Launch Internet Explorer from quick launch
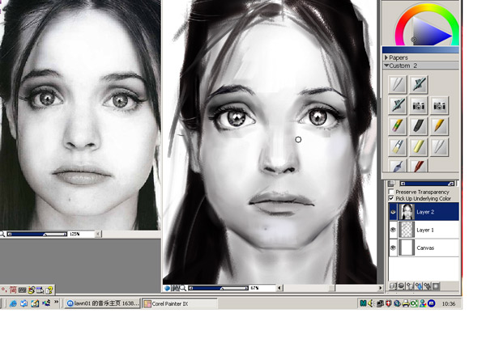The height and width of the screenshot is (364, 486). [x=13, y=303]
